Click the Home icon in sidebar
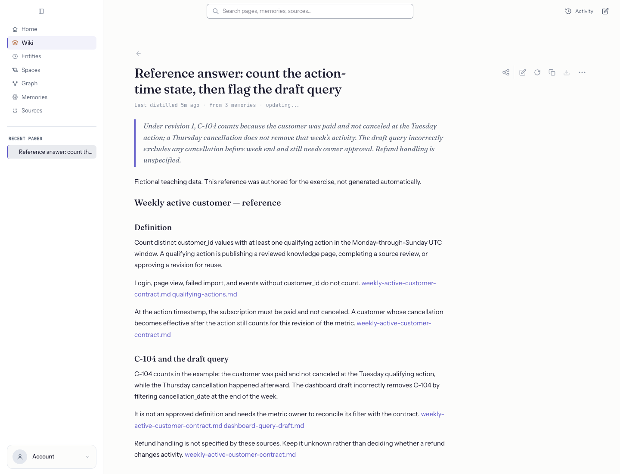620x474 pixels. 15,29
